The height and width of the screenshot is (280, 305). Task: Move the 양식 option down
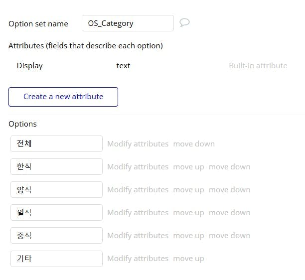click(x=229, y=190)
